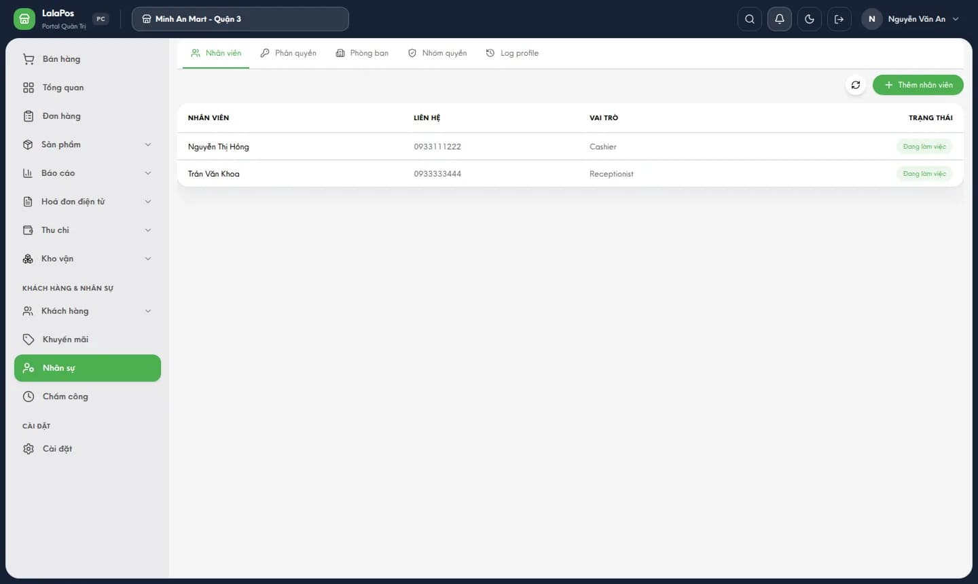The width and height of the screenshot is (978, 584).
Task: Expand the Thu chi chevron
Action: tap(148, 230)
